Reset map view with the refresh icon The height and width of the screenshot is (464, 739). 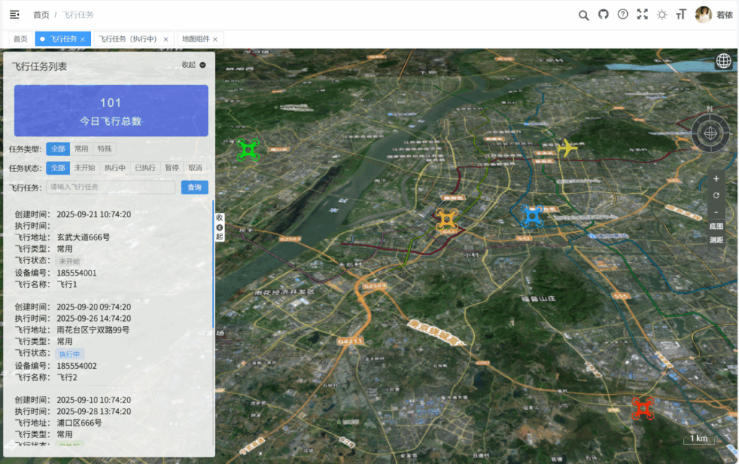pos(716,195)
